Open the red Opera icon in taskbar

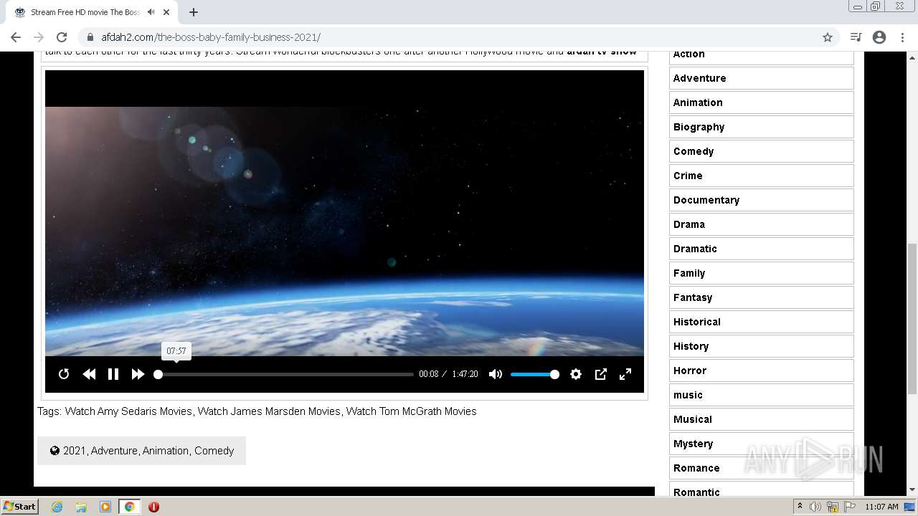pyautogui.click(x=153, y=507)
